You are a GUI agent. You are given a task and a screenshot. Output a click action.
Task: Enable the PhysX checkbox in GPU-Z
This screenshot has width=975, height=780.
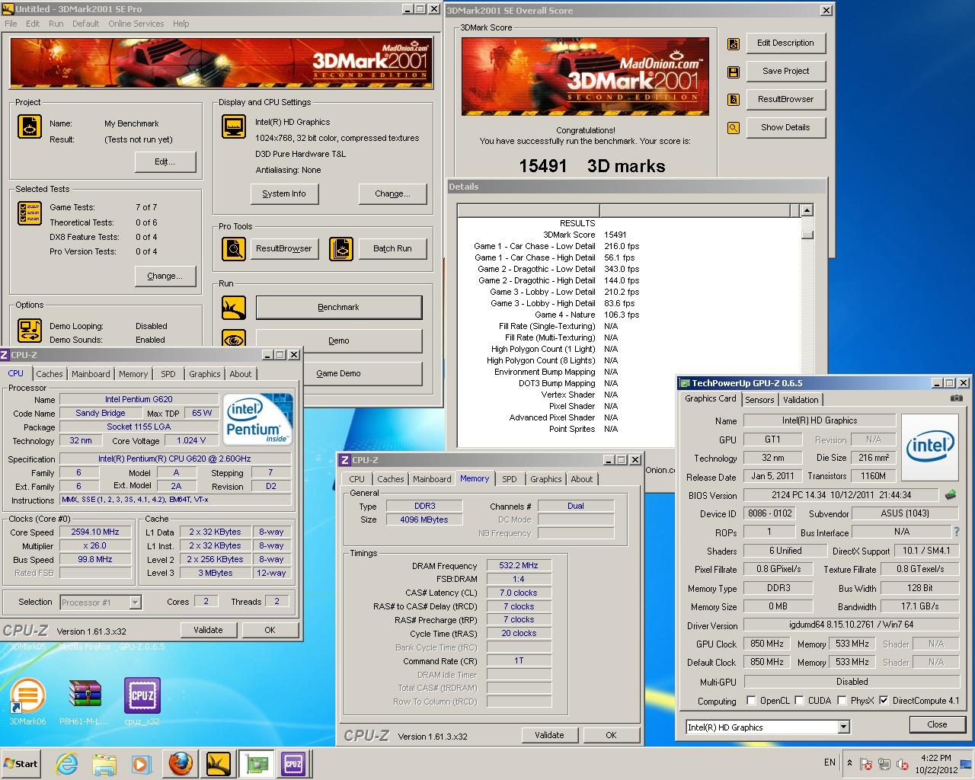click(x=842, y=701)
